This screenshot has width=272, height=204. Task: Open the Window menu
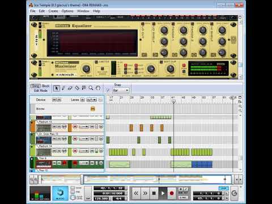coord(83,11)
